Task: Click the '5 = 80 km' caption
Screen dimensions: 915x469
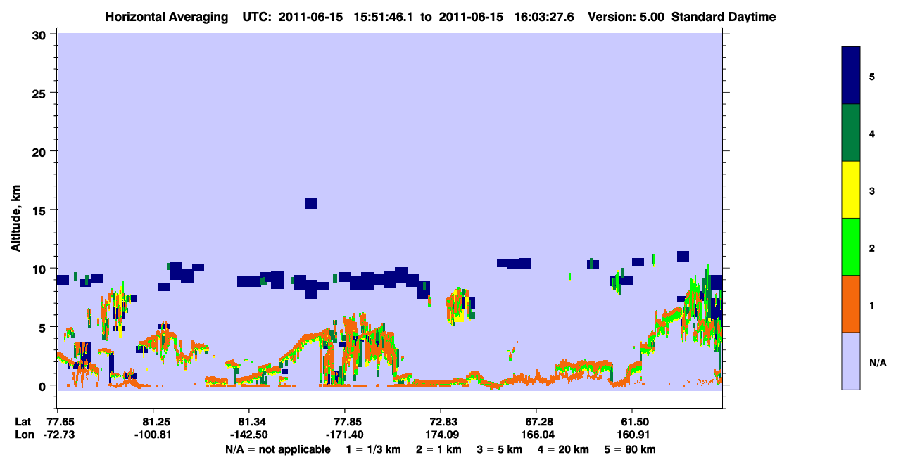Action: tap(629, 449)
